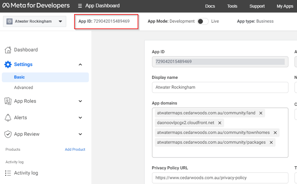Click the Privacy Policy URL heading

click(170, 168)
